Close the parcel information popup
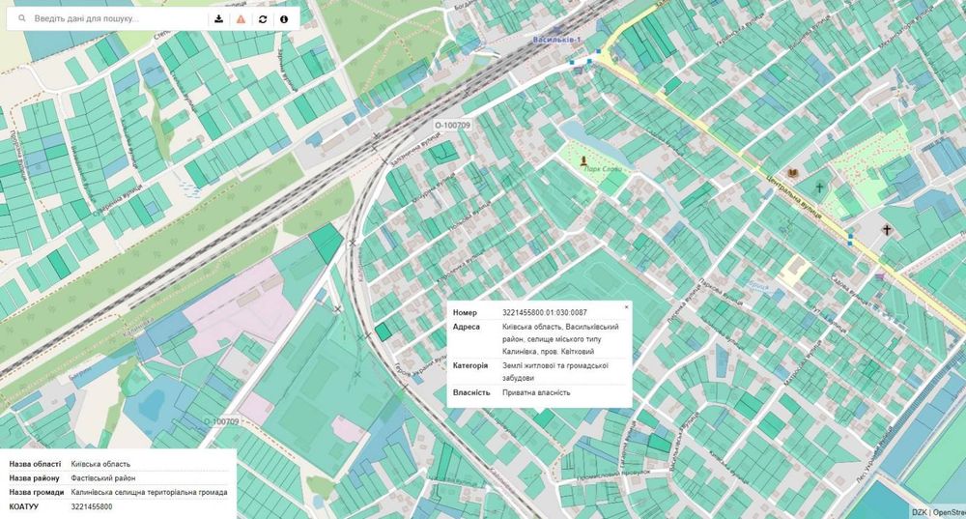This screenshot has width=966, height=519. pyautogui.click(x=627, y=306)
